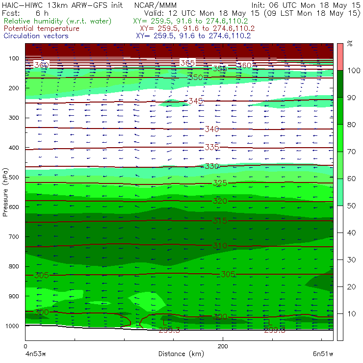Click the '310' contour label
This screenshot has height=363, width=363.
[x=220, y=246]
